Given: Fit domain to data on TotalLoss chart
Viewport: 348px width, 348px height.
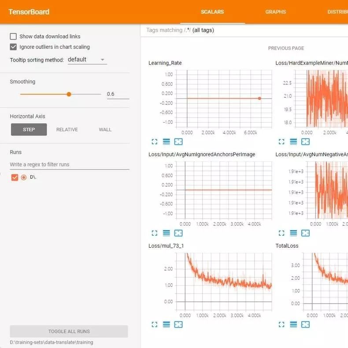Looking at the screenshot, I should click(305, 325).
